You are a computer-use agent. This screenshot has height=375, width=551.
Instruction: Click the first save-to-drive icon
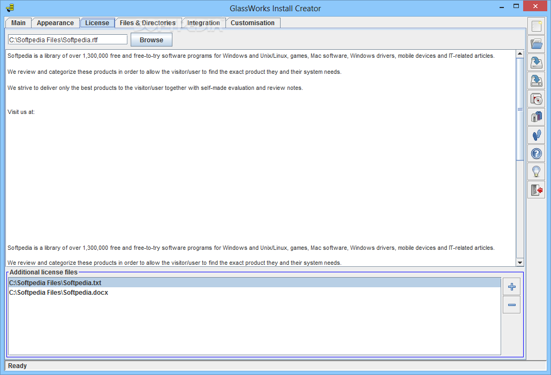(536, 63)
